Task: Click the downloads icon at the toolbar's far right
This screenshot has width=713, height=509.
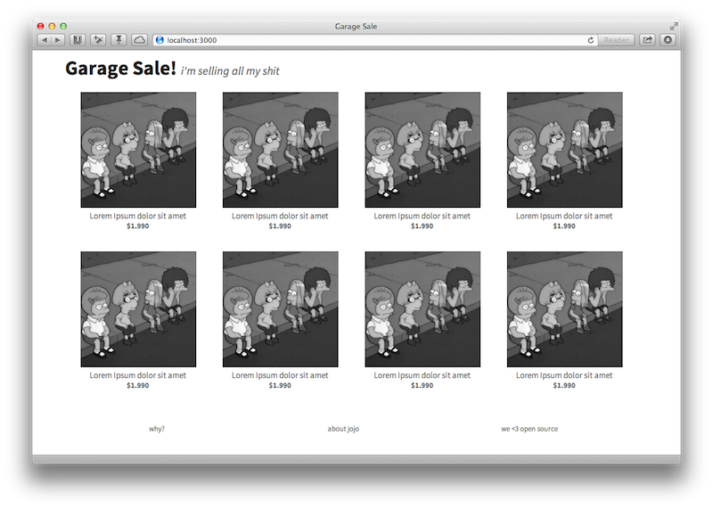Action: point(667,40)
